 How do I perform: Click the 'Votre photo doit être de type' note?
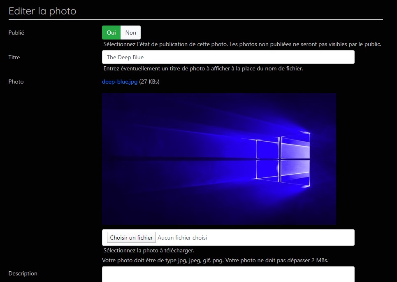point(215,261)
